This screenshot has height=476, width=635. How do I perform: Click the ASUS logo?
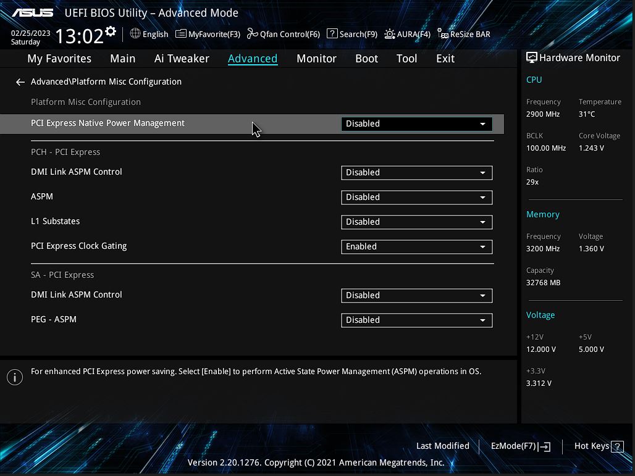32,13
